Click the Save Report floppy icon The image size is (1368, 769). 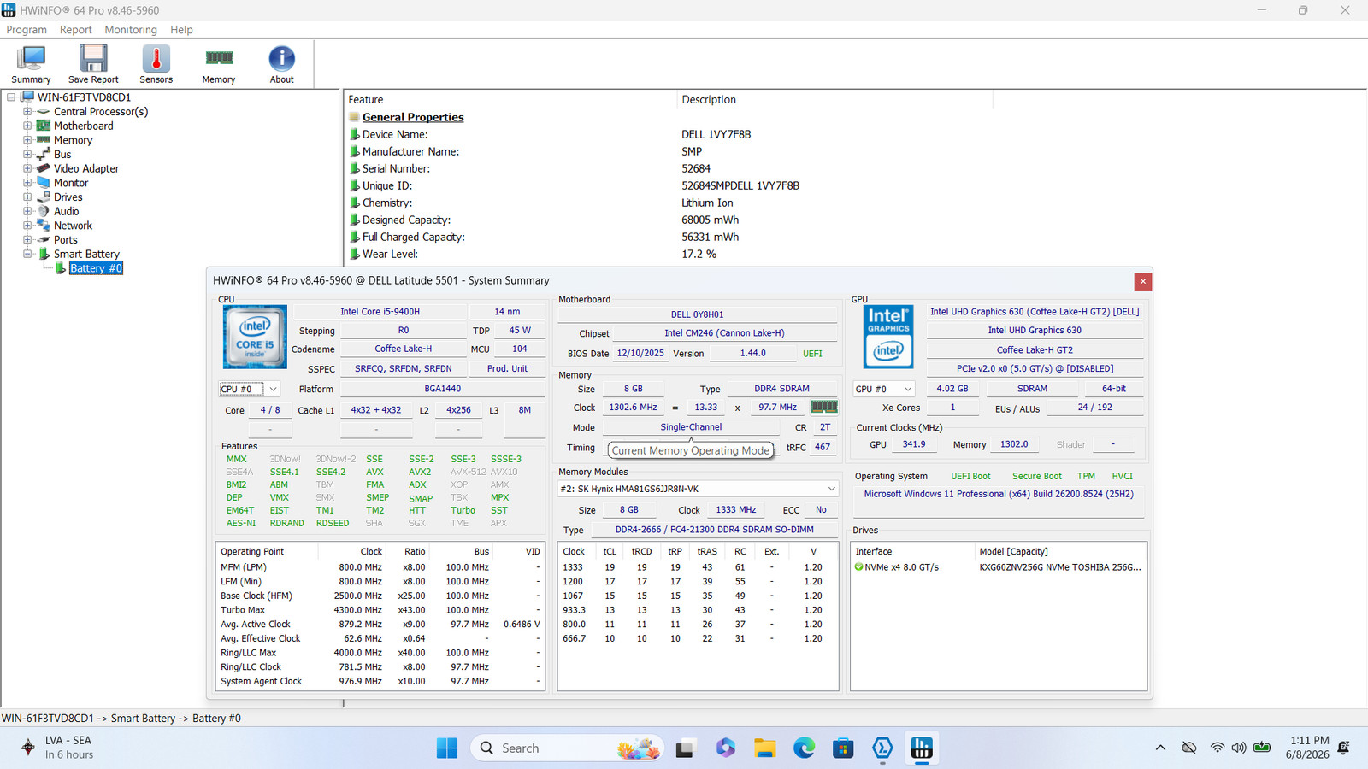tap(93, 64)
